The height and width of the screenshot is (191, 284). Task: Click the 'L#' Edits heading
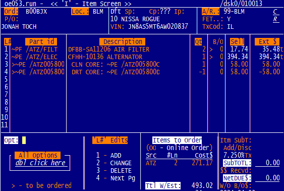[110, 140]
